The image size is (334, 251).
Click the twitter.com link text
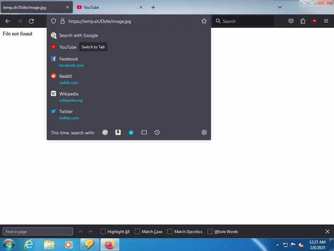[x=69, y=118]
